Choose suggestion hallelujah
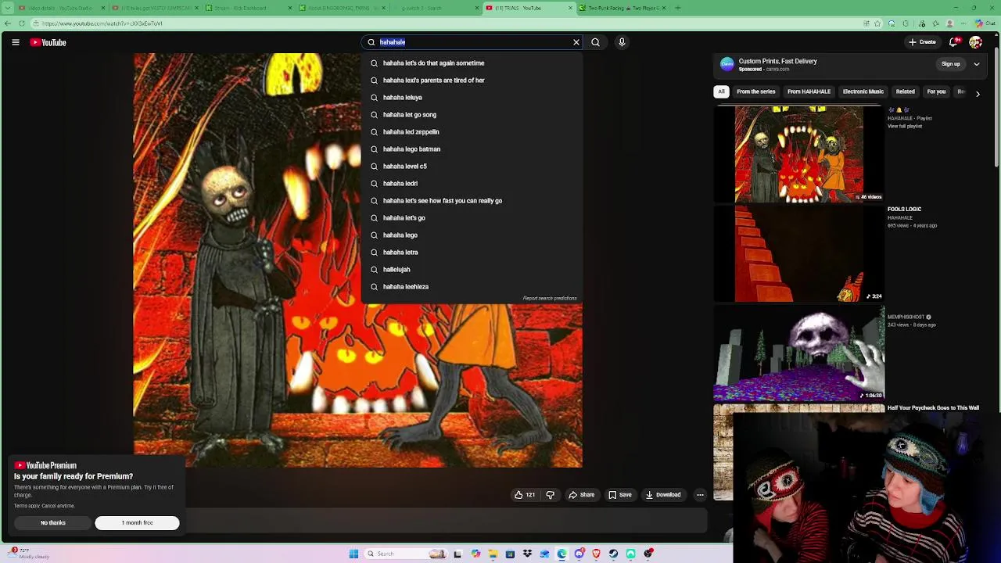The width and height of the screenshot is (1001, 563). 472,270
